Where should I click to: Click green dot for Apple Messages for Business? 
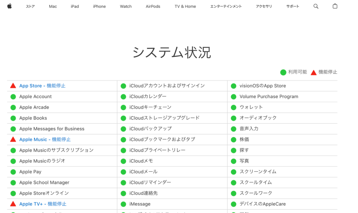point(13,129)
